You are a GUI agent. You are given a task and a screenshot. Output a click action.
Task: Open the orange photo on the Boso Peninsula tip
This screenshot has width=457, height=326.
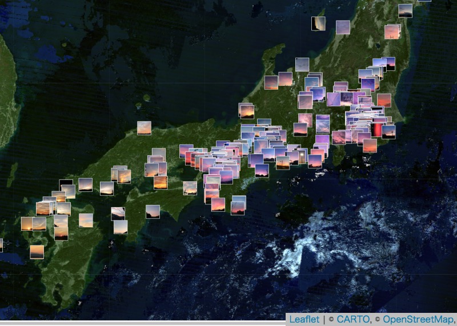[x=370, y=146]
